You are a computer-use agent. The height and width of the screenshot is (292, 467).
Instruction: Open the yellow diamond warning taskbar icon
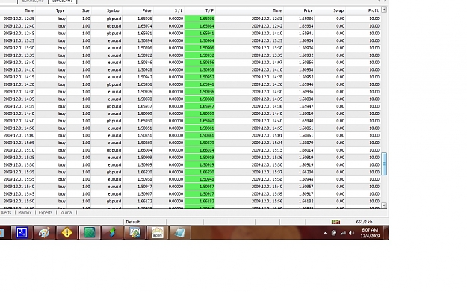point(67,232)
